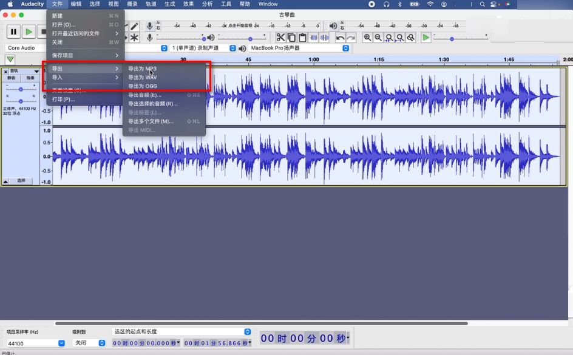Open the 44100 project sample rate dropdown
573x355 pixels.
point(36,343)
